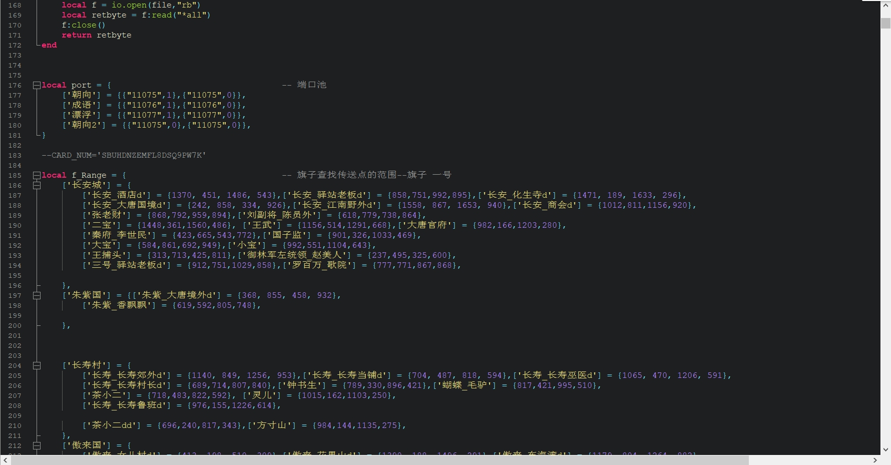Image resolution: width=891 pixels, height=465 pixels.
Task: Click the '长寿_长寿鲁班d' entry
Action: coord(127,405)
